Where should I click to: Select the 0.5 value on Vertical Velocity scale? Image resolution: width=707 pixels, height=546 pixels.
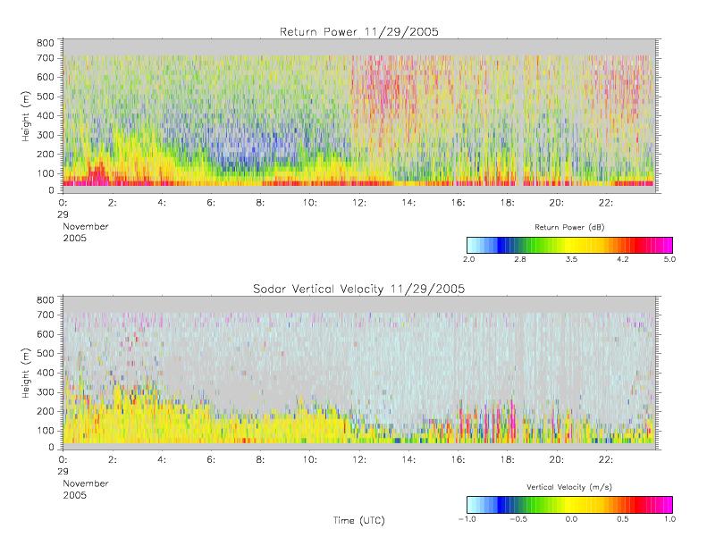coord(623,519)
